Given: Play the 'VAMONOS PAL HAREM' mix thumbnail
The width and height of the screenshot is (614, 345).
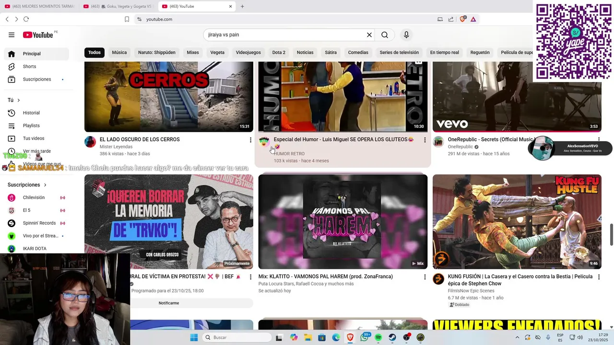Looking at the screenshot, I should click(x=343, y=221).
